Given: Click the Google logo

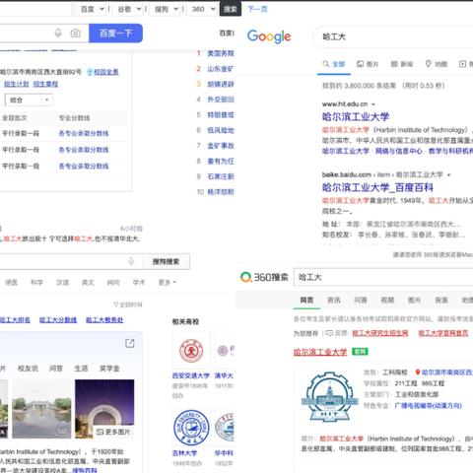Looking at the screenshot, I should (269, 36).
